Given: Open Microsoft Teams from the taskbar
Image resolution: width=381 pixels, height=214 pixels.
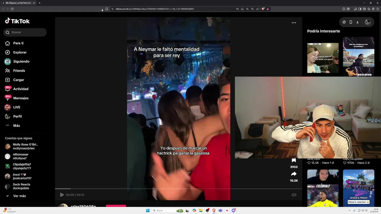Looking at the screenshot, I should click(220, 210).
